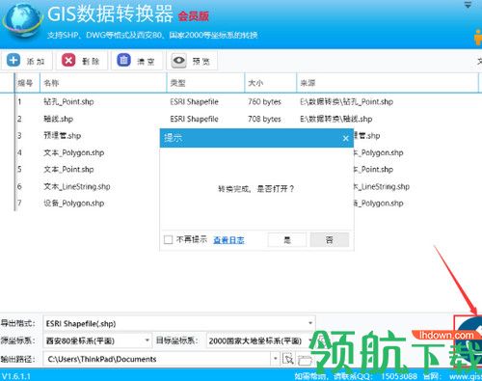This screenshot has height=381, width=482.
Task: Click the source path E:\数据转换\钻孔_Point.shp
Action: pos(346,102)
